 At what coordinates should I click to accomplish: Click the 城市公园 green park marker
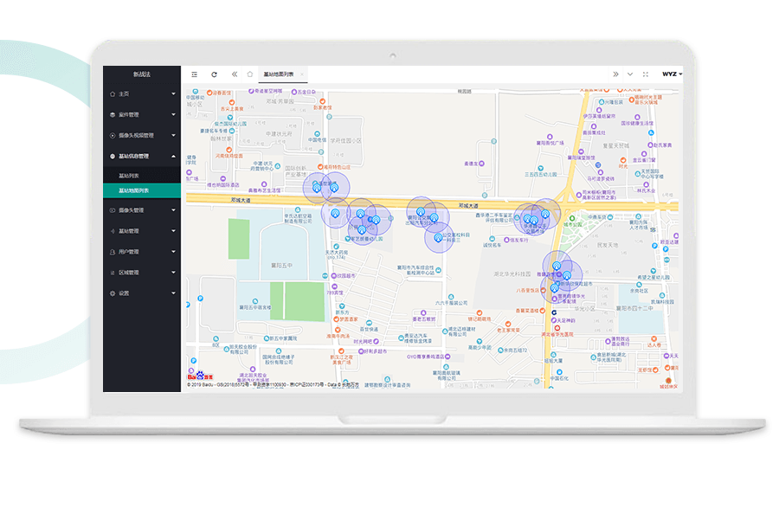click(572, 219)
